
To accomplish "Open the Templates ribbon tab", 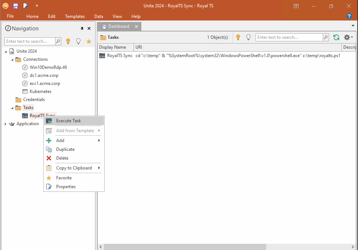I will tap(75, 16).
